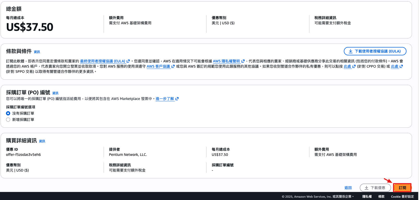Click external-link icon after 最終使用者授權協議 (EULA)
419x200 pixels.
[x=128, y=61]
